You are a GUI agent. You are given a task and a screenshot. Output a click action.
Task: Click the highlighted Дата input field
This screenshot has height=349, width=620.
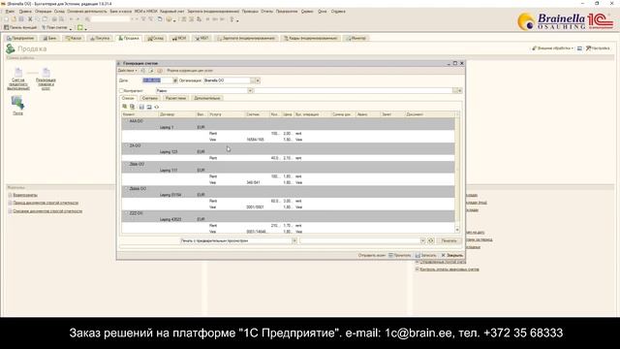(157, 80)
